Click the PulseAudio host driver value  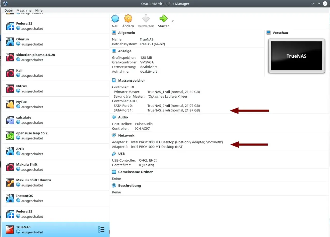click(x=144, y=124)
